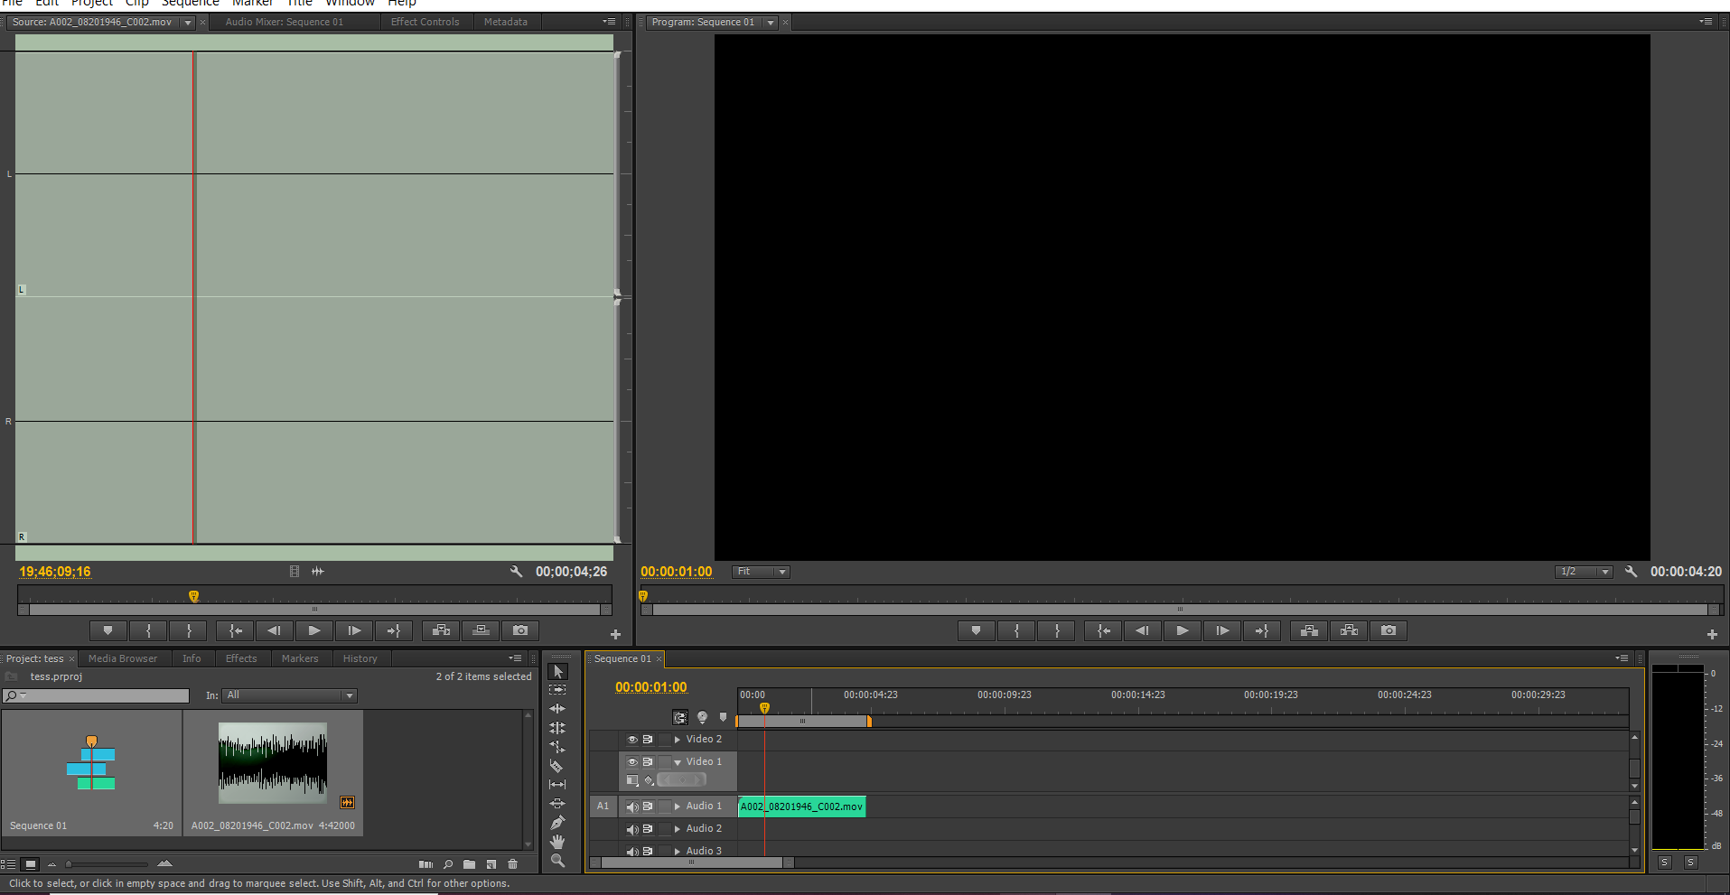The image size is (1730, 895).
Task: Toggle Sync Lock on Video 2 track
Action: [x=648, y=740]
